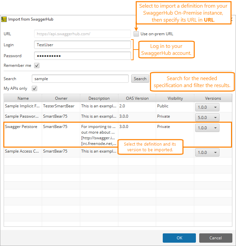Sort by the Visibility column header
Image resolution: width=236 pixels, height=246 pixels.
[175, 98]
